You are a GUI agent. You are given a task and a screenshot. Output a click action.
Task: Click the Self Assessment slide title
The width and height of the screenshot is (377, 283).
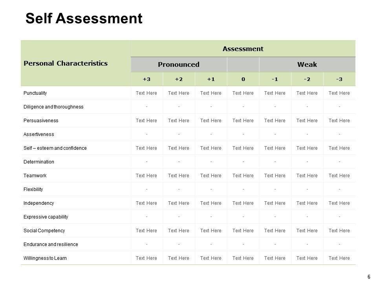pos(84,18)
